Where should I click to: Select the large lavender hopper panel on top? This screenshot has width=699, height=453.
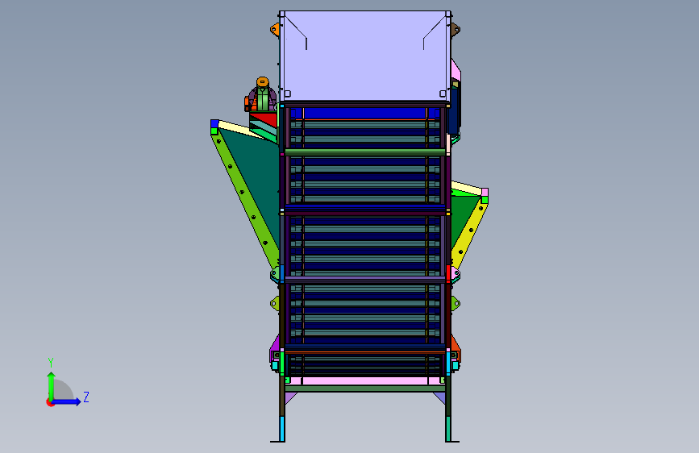click(x=364, y=56)
